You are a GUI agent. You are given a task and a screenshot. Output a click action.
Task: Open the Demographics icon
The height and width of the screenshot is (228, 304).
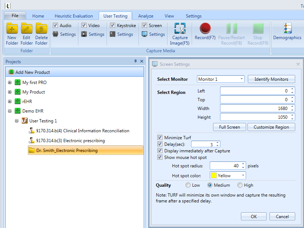tap(287, 28)
